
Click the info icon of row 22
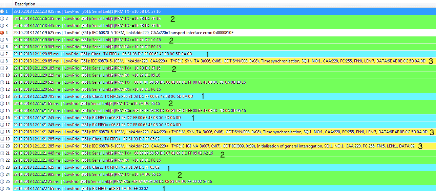pyautogui.click(x=2, y=160)
